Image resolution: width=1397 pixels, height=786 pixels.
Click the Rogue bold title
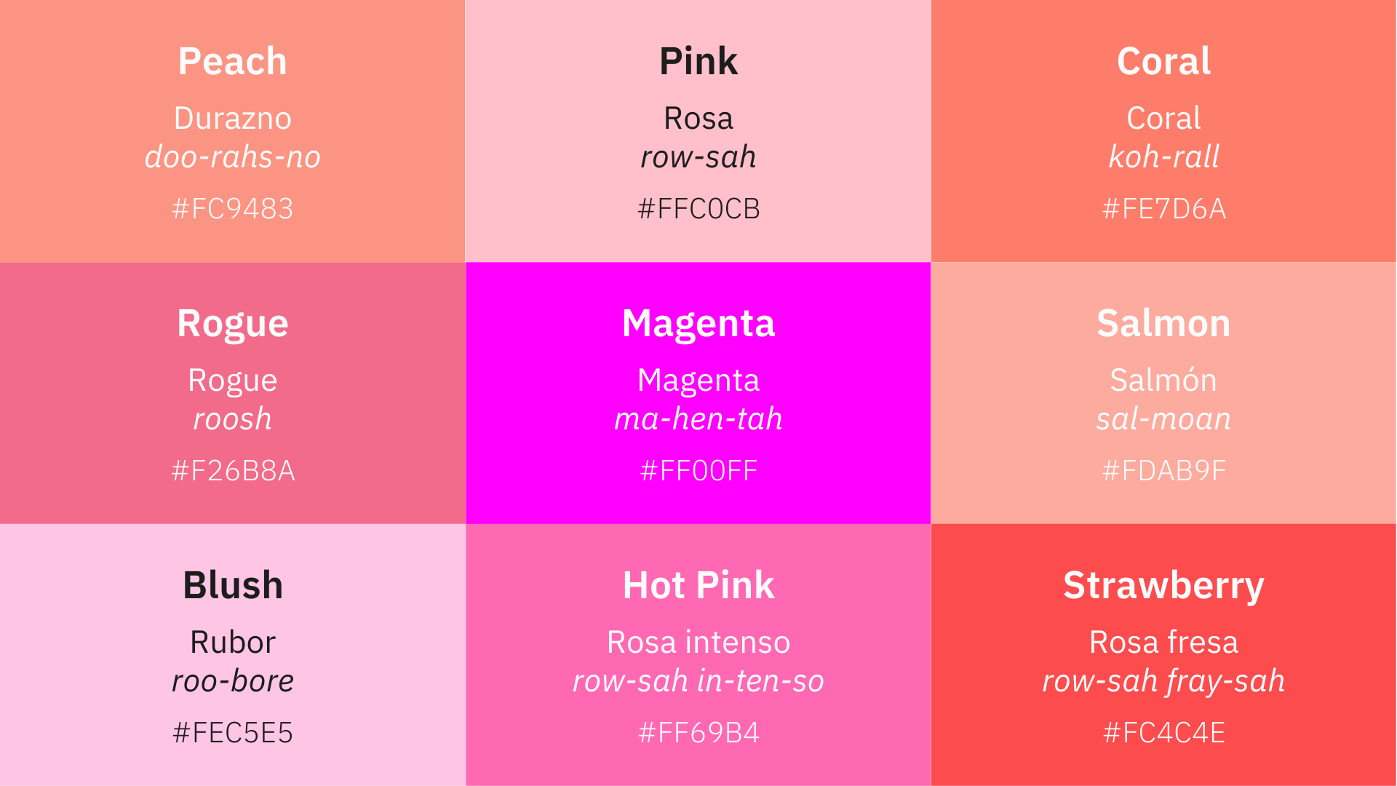233,325
